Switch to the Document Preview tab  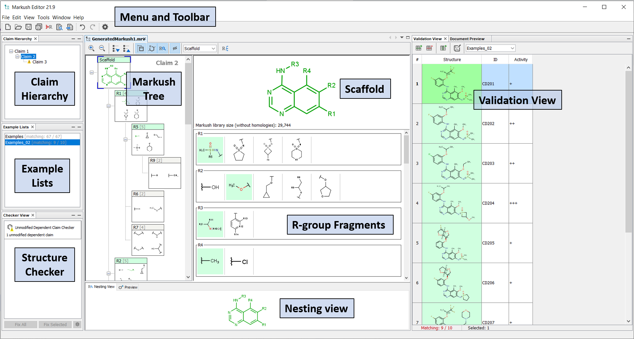click(467, 39)
